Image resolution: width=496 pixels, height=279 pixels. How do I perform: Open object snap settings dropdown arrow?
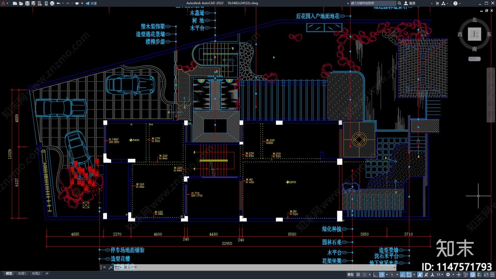(x=414, y=275)
